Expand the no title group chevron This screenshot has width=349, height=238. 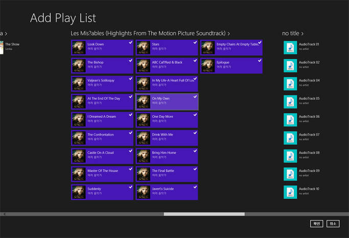[x=303, y=34]
